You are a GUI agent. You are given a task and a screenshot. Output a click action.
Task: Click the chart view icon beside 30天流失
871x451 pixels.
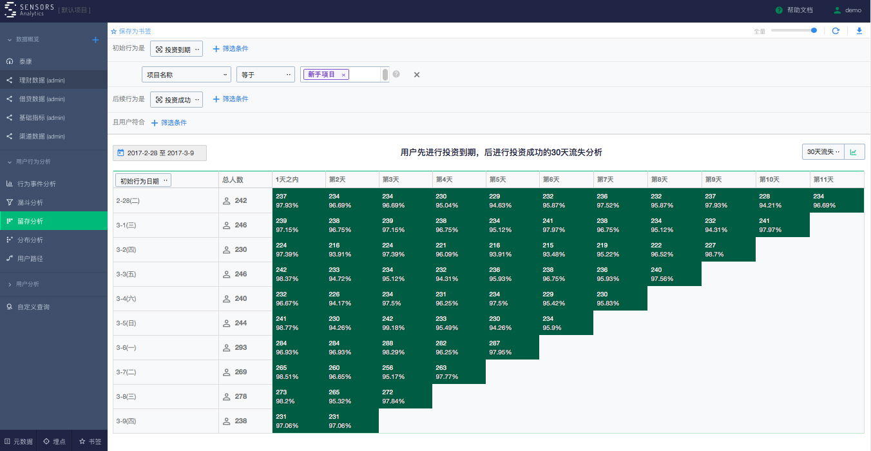tap(854, 151)
